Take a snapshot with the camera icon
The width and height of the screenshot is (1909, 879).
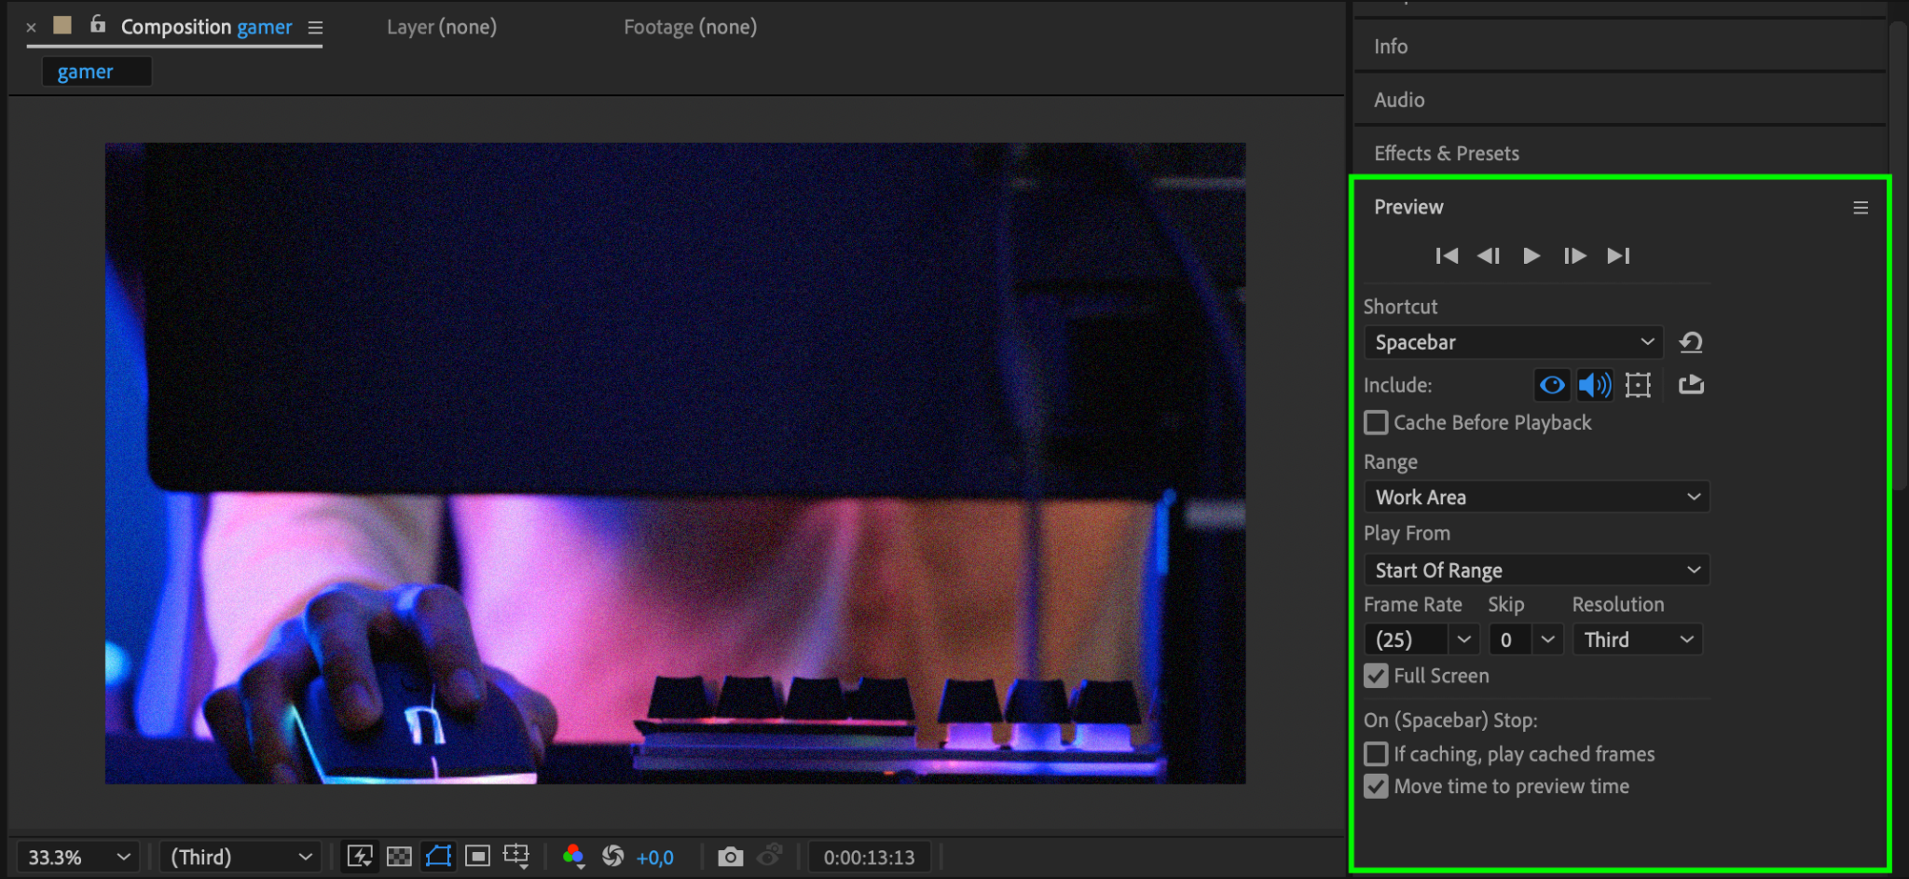coord(731,857)
